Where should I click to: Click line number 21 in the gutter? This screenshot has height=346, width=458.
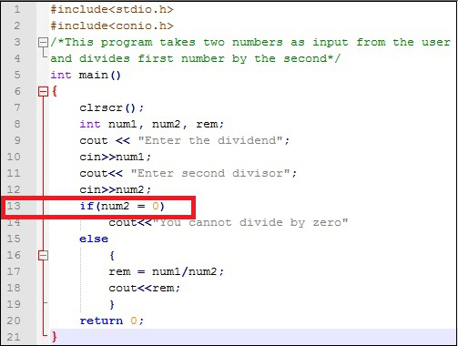click(x=14, y=337)
